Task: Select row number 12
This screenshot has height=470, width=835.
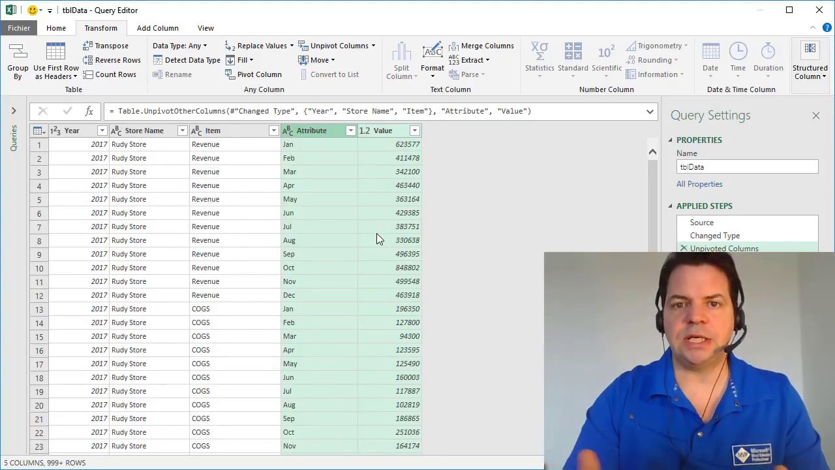Action: coord(39,295)
